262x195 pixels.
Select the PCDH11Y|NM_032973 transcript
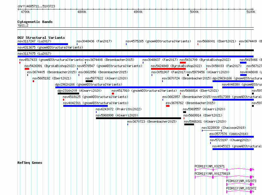240,184
